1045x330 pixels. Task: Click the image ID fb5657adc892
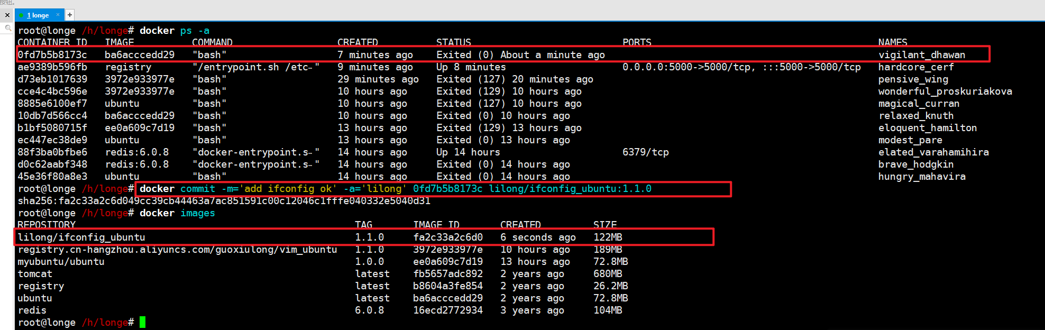point(448,274)
